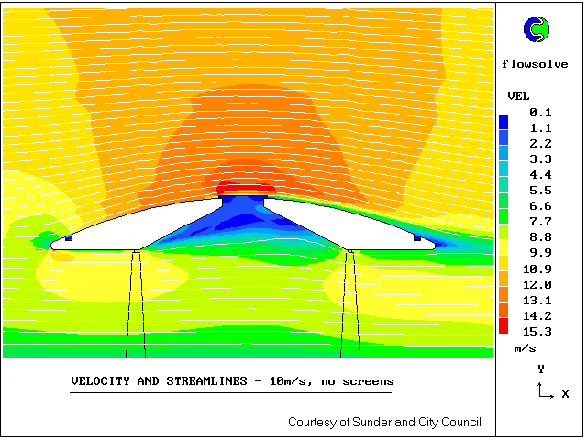Click the 15.3 red legend swatch
Image resolution: width=587 pixels, height=440 pixels.
pos(504,325)
